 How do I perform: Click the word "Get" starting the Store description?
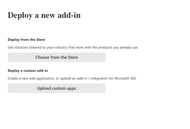[11, 47]
